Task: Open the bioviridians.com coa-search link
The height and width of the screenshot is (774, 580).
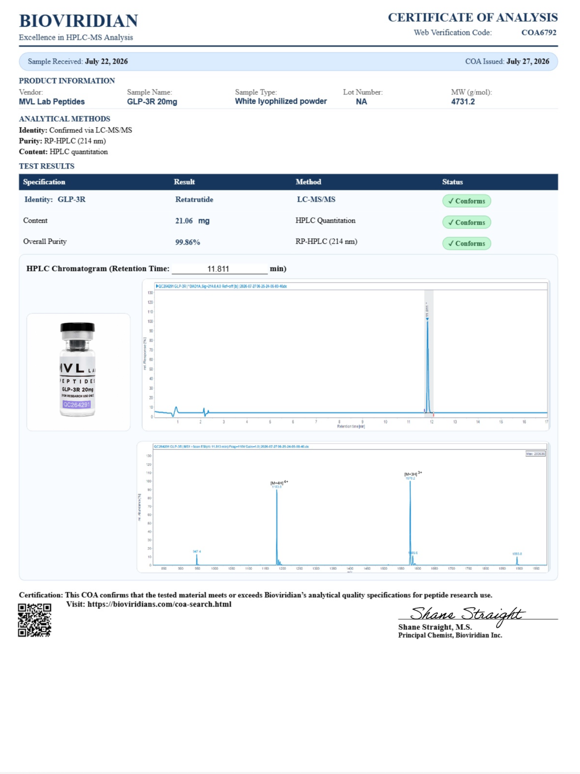Action: (x=159, y=604)
